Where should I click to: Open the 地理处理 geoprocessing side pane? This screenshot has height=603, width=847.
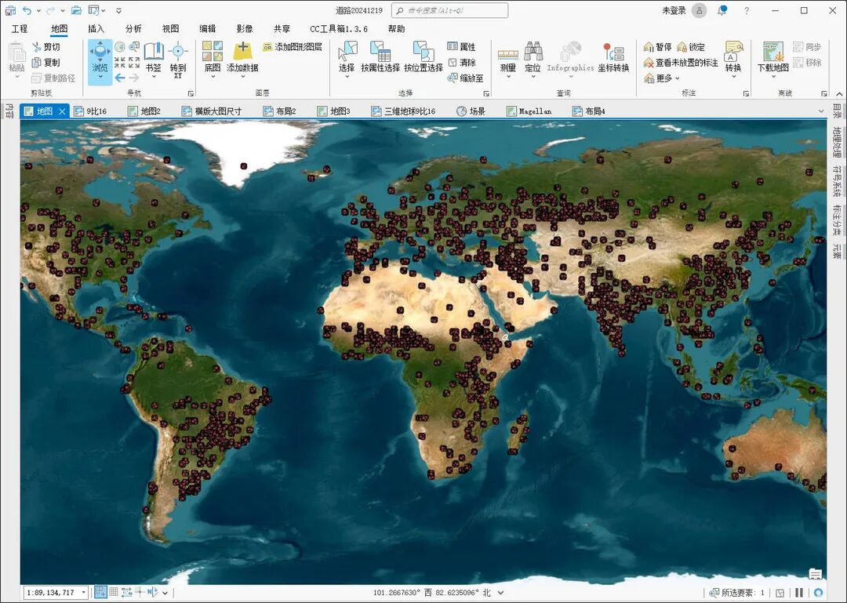click(837, 142)
